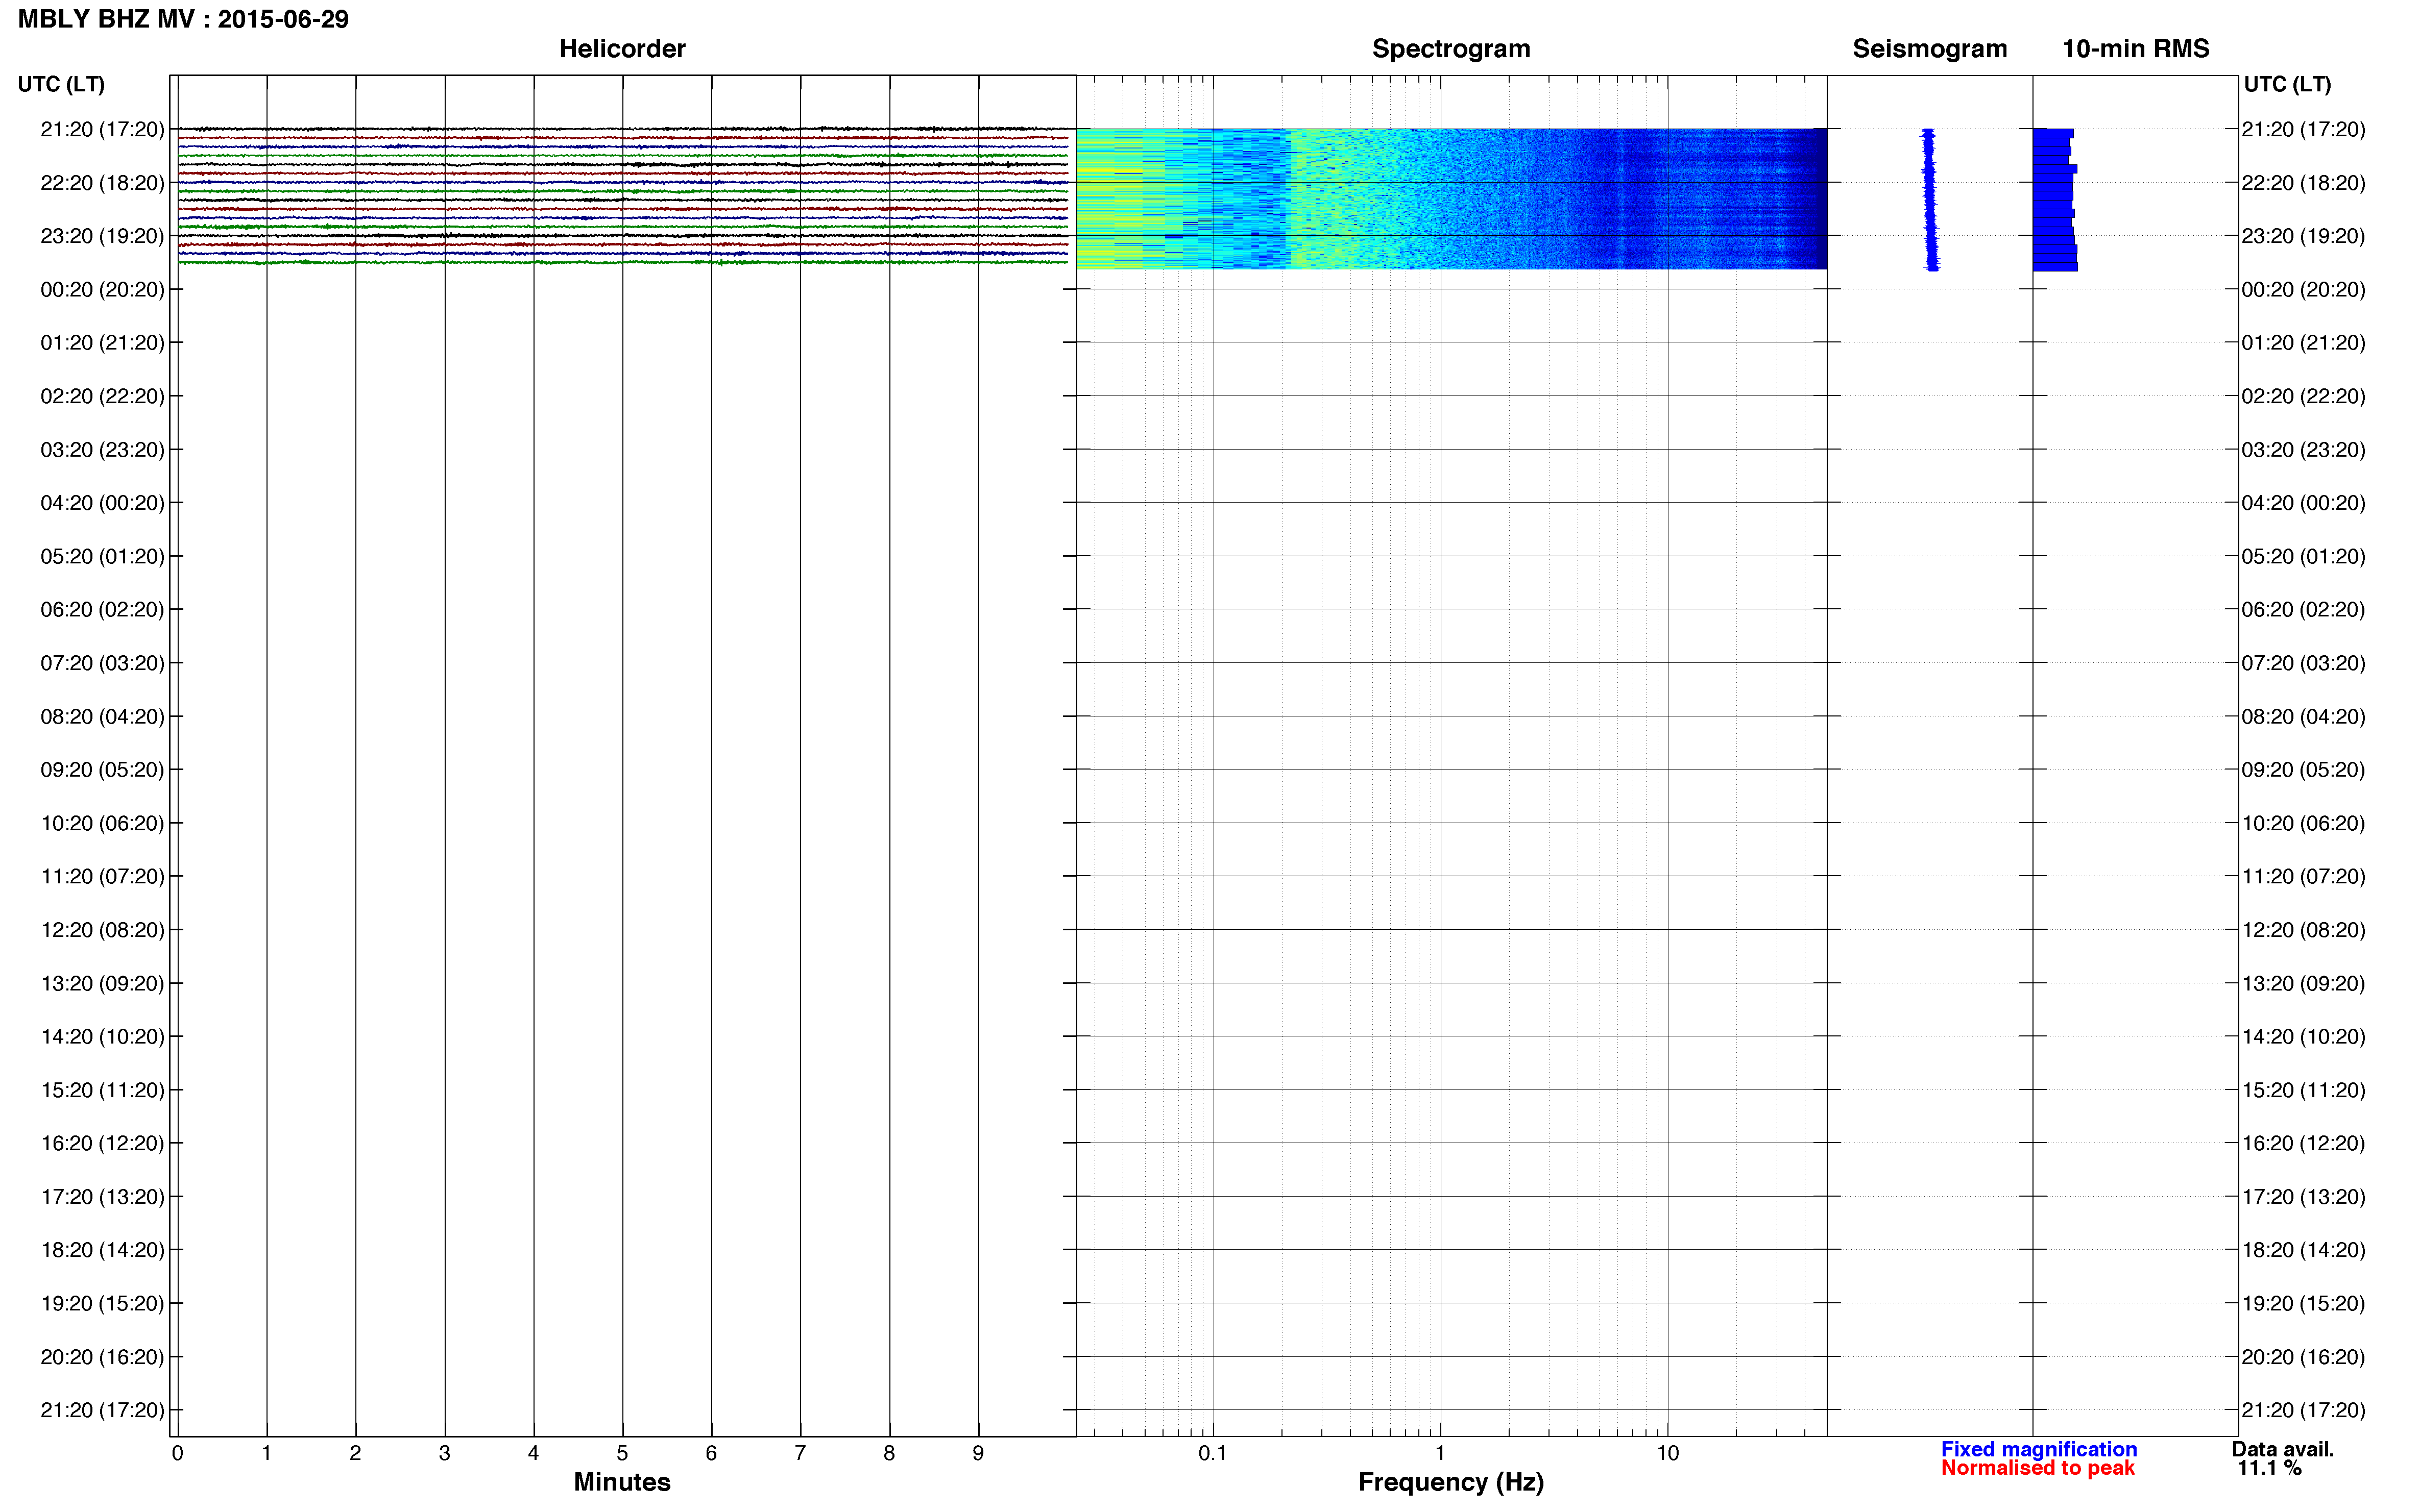Click the 'Data avail.' label
2420x1512 pixels.
point(2283,1449)
